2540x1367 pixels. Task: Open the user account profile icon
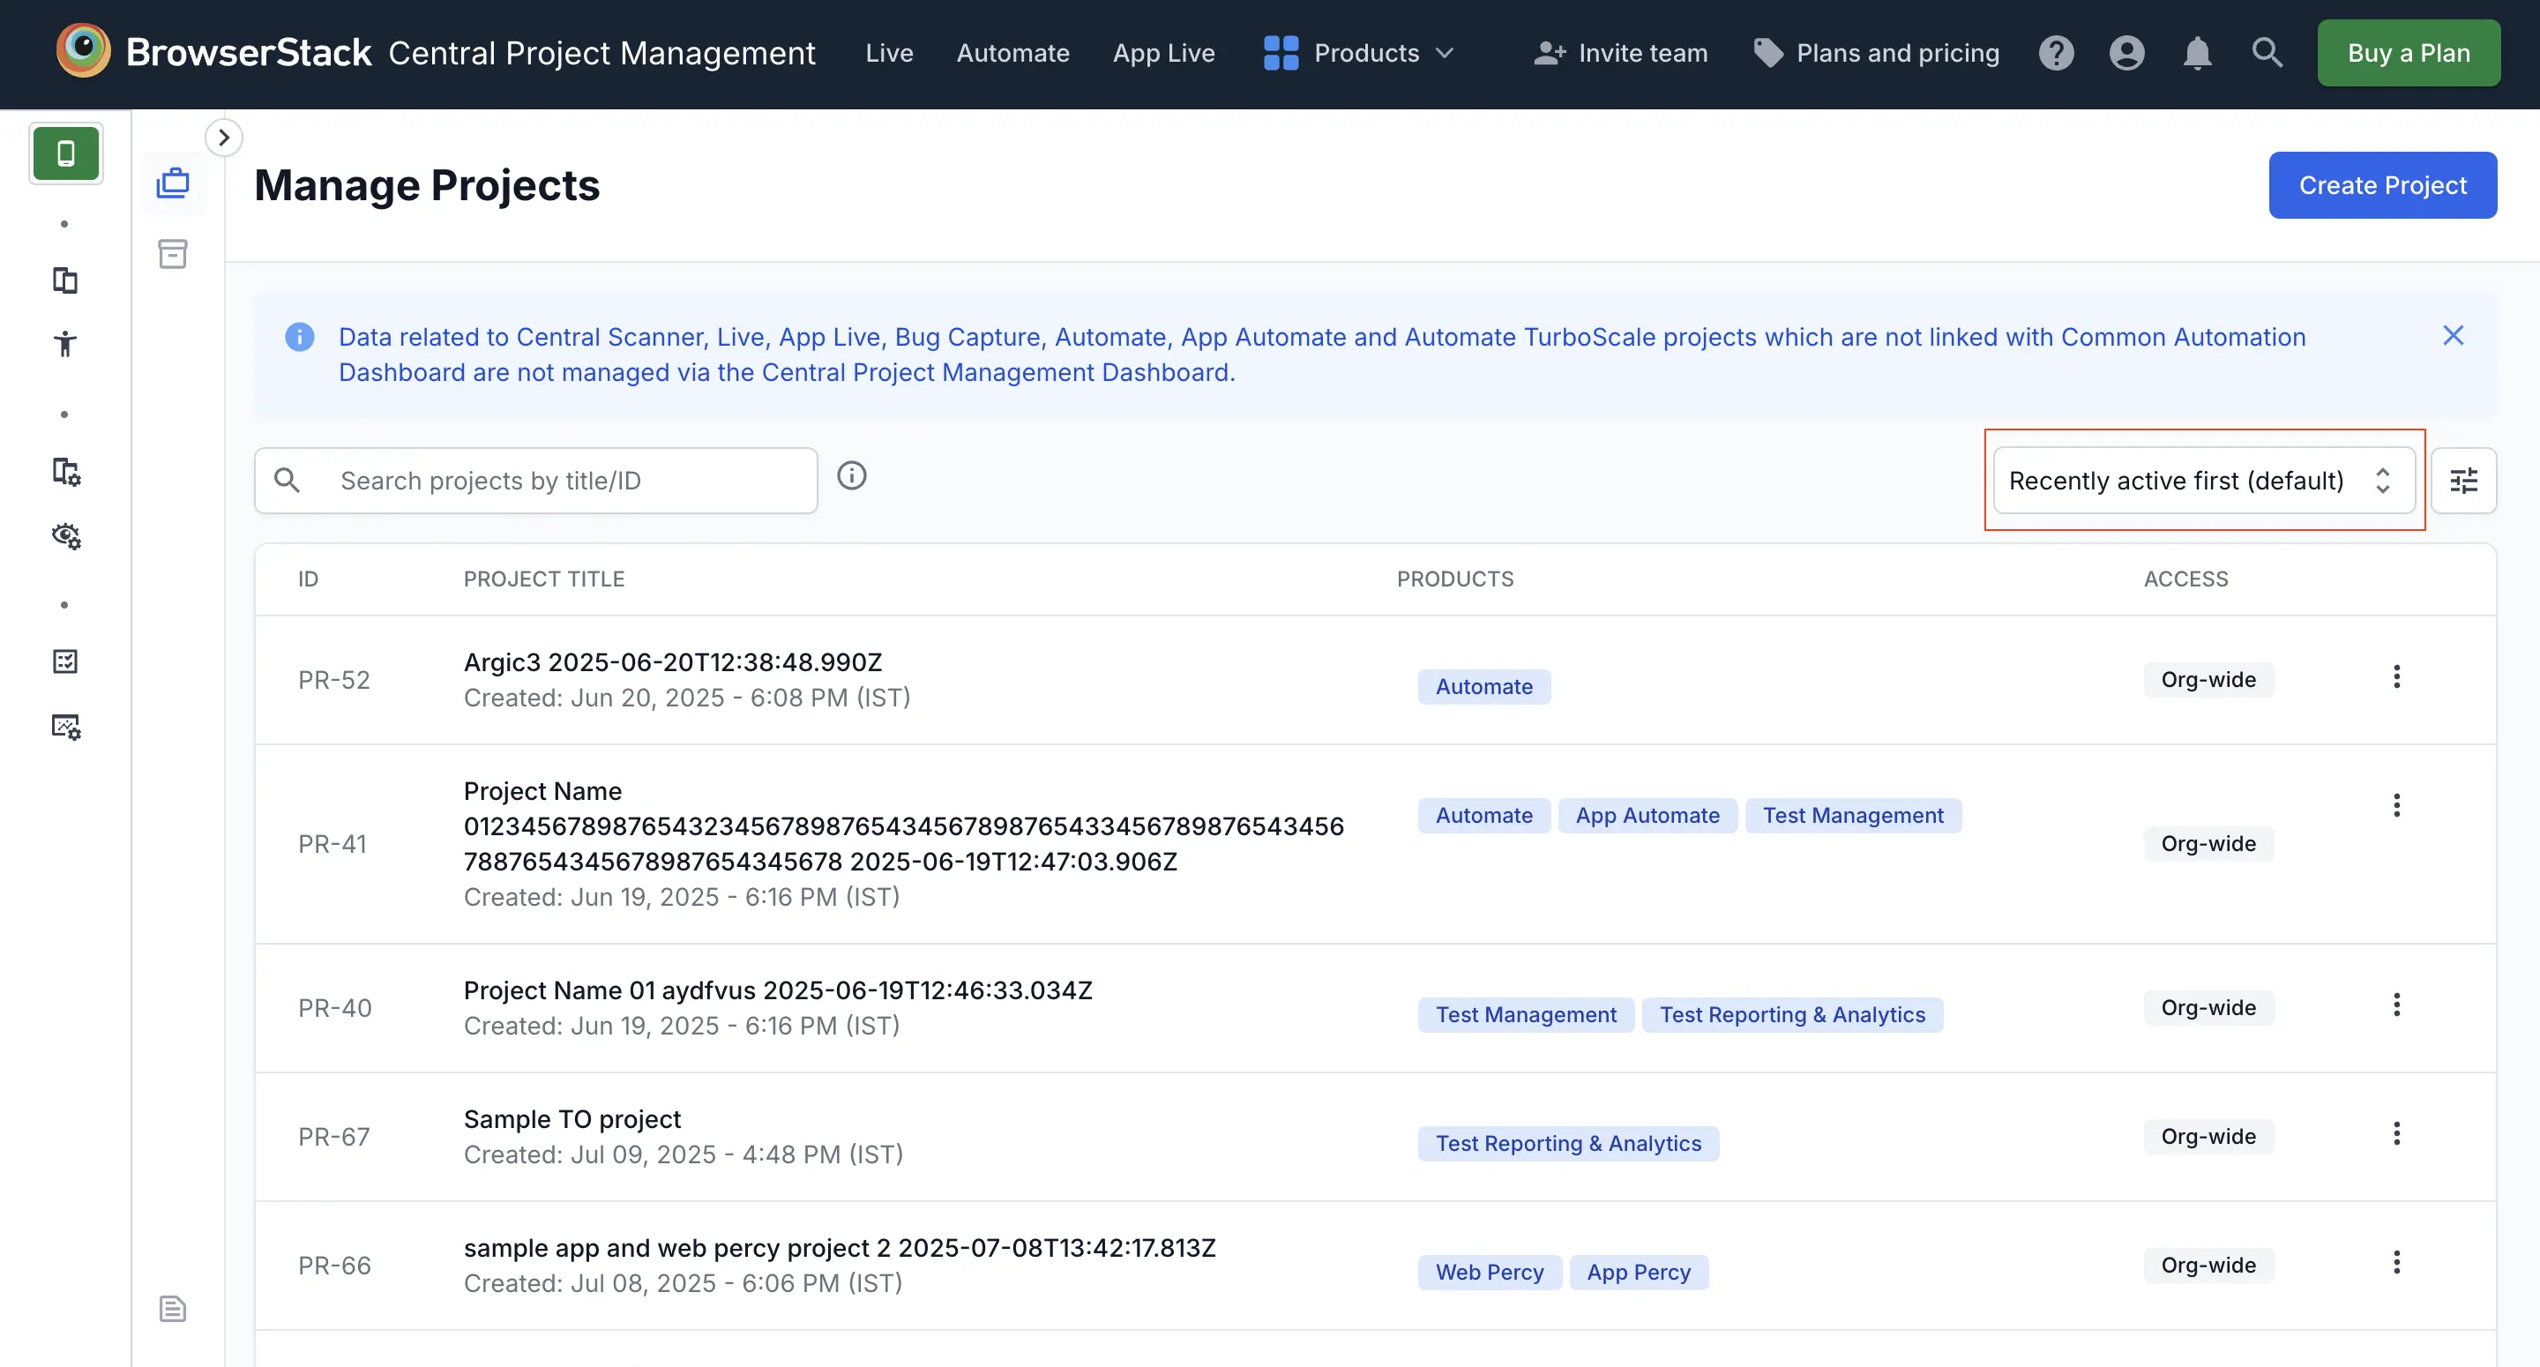coord(2127,52)
